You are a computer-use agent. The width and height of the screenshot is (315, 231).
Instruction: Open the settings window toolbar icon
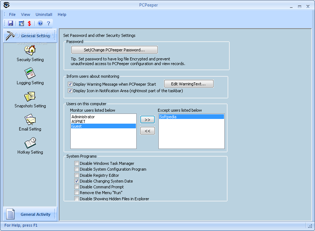tap(21, 23)
